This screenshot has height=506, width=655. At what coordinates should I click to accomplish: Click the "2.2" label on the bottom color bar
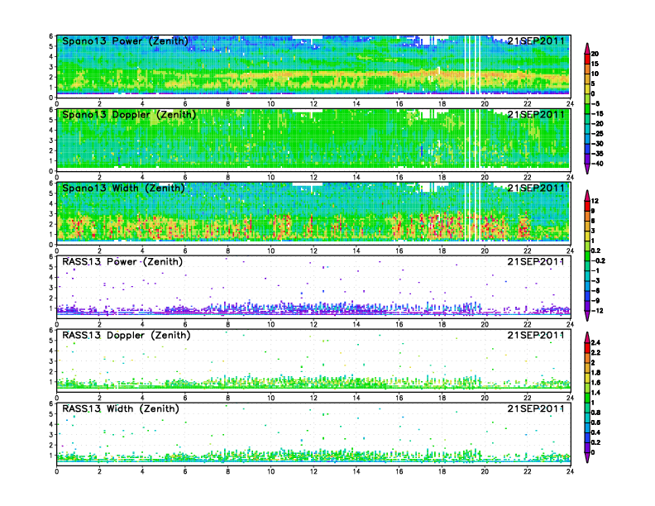596,352
